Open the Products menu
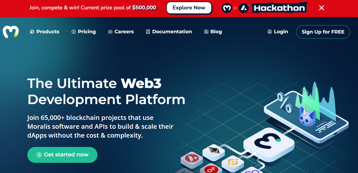The width and height of the screenshot is (358, 173). tap(45, 32)
